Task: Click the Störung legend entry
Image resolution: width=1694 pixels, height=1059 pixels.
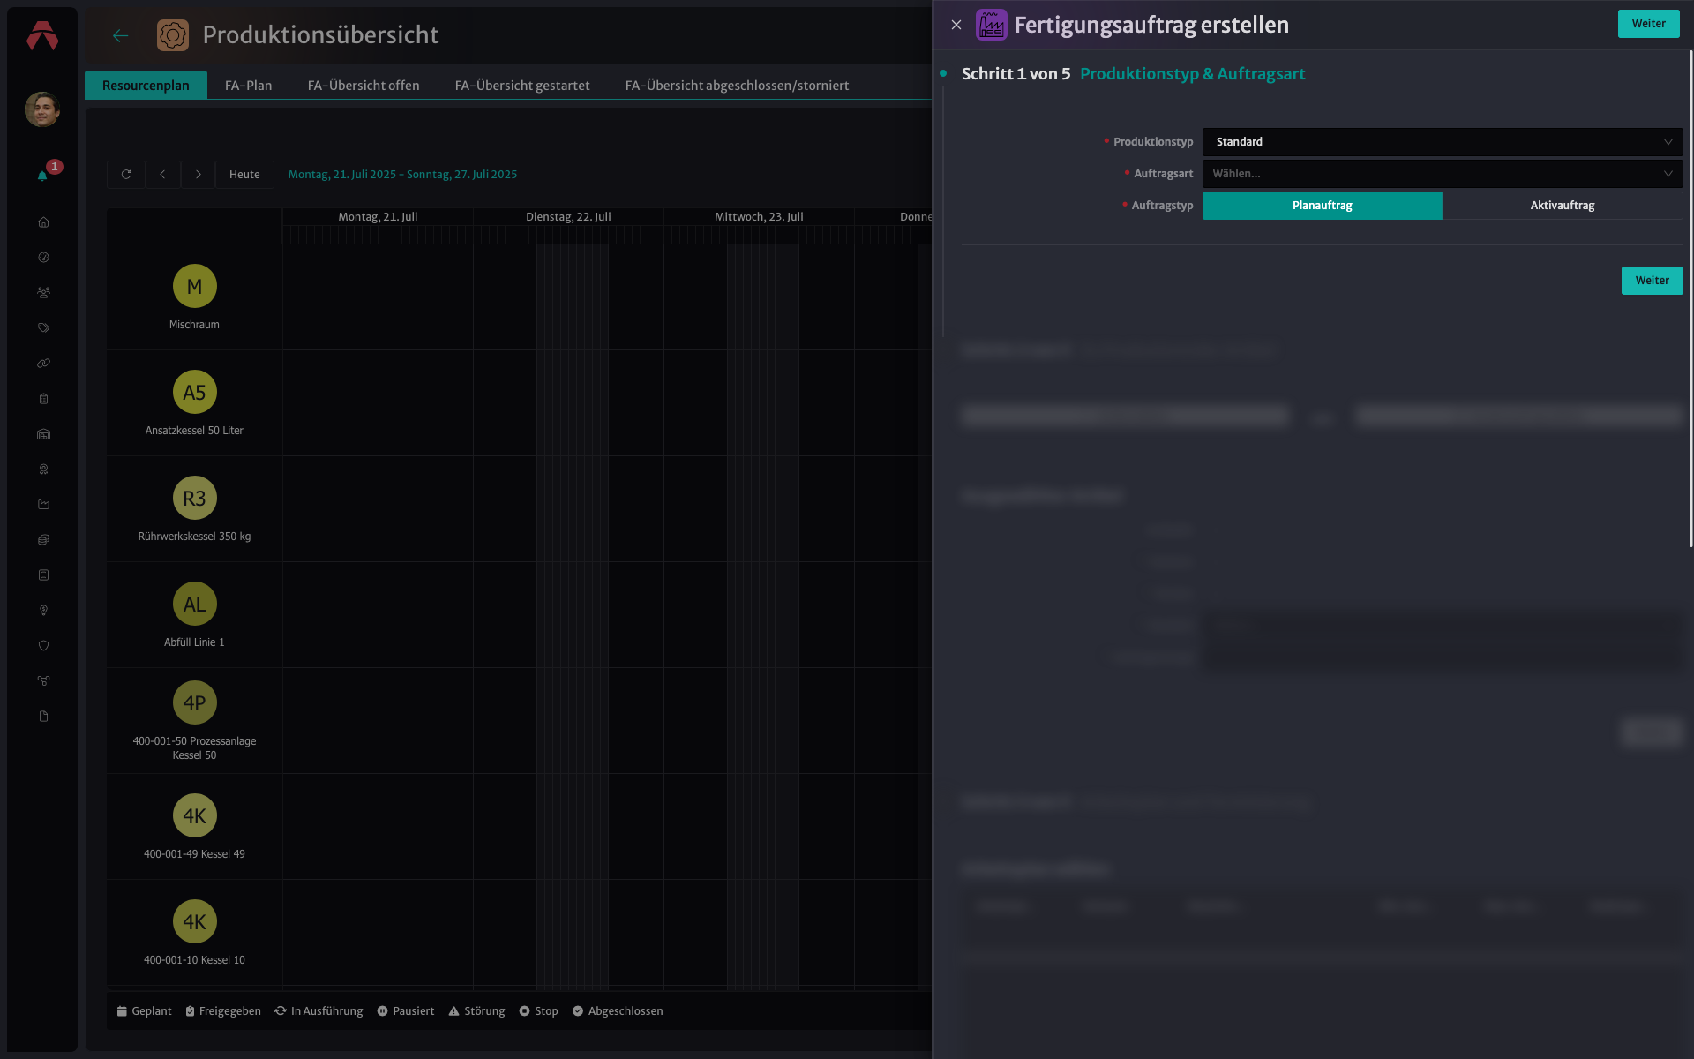Action: pyautogui.click(x=476, y=1011)
